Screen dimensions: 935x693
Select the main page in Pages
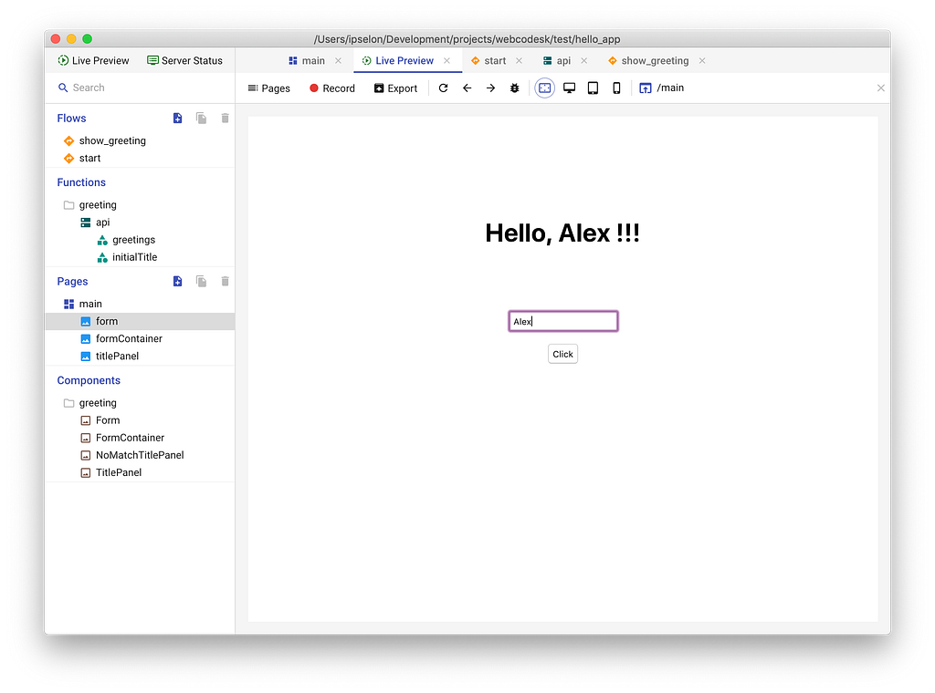pos(90,304)
